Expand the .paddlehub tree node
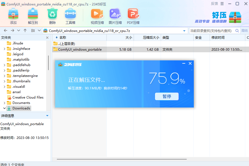 click(4, 65)
